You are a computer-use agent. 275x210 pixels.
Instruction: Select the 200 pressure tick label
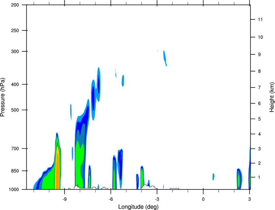(15, 5)
